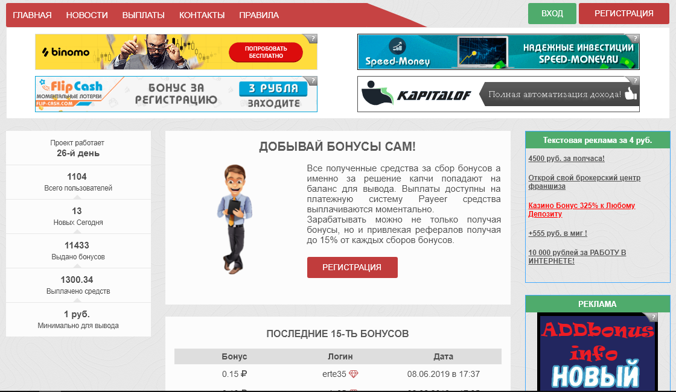Open the КОНТАКТЫ page

click(202, 15)
